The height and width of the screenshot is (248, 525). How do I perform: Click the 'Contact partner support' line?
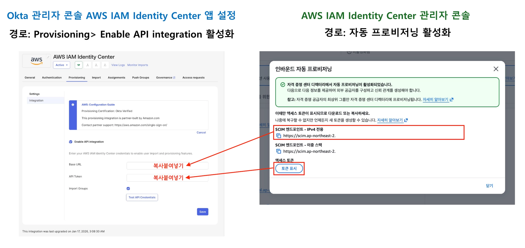click(x=124, y=125)
